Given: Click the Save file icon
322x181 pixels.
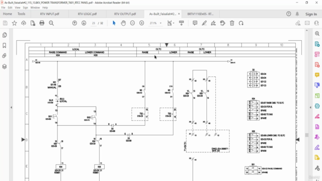Looking at the screenshot, I should point(5,23).
